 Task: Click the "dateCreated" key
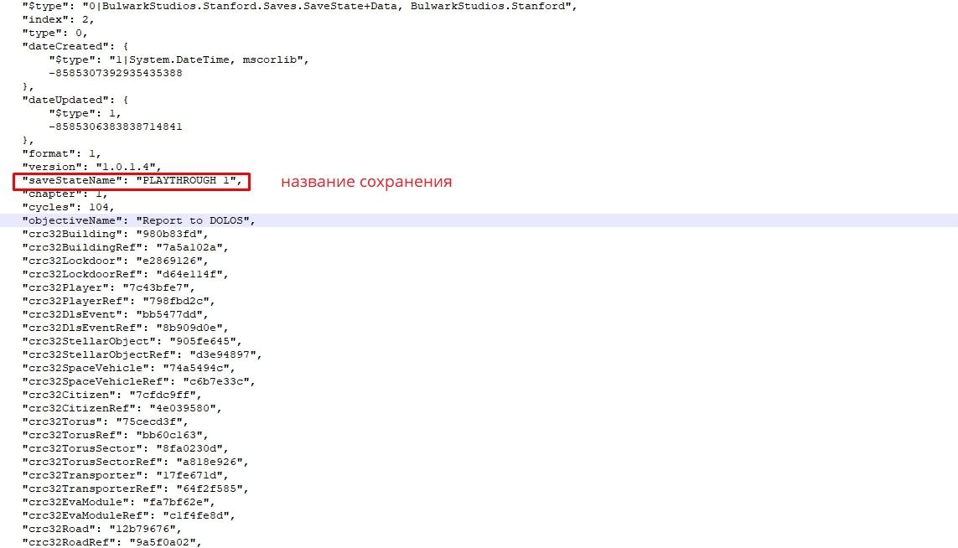(65, 46)
